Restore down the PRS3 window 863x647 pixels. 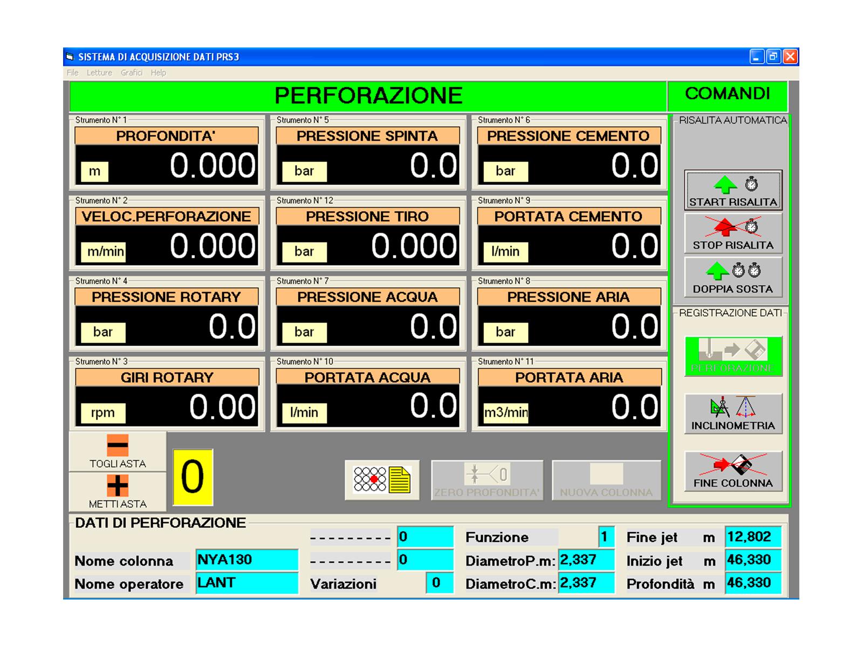coord(773,57)
